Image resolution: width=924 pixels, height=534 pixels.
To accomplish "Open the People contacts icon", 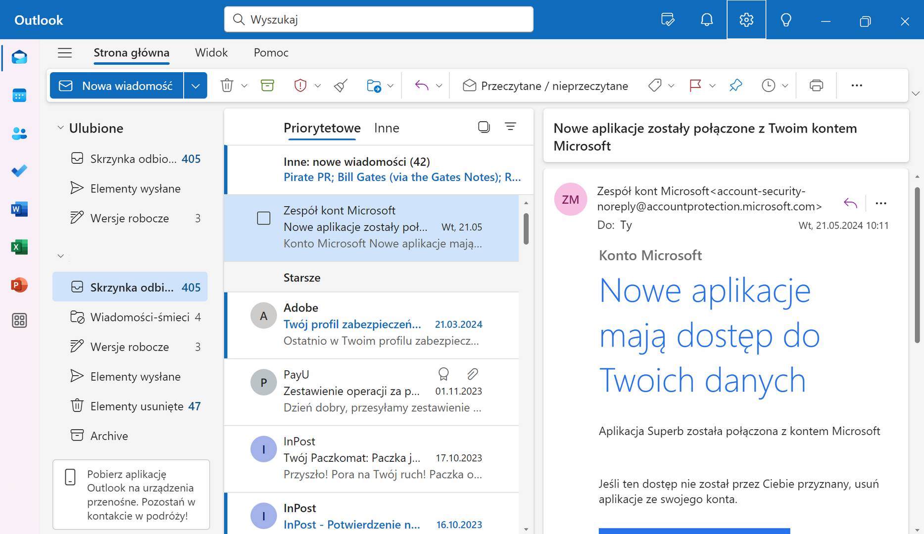I will (19, 133).
